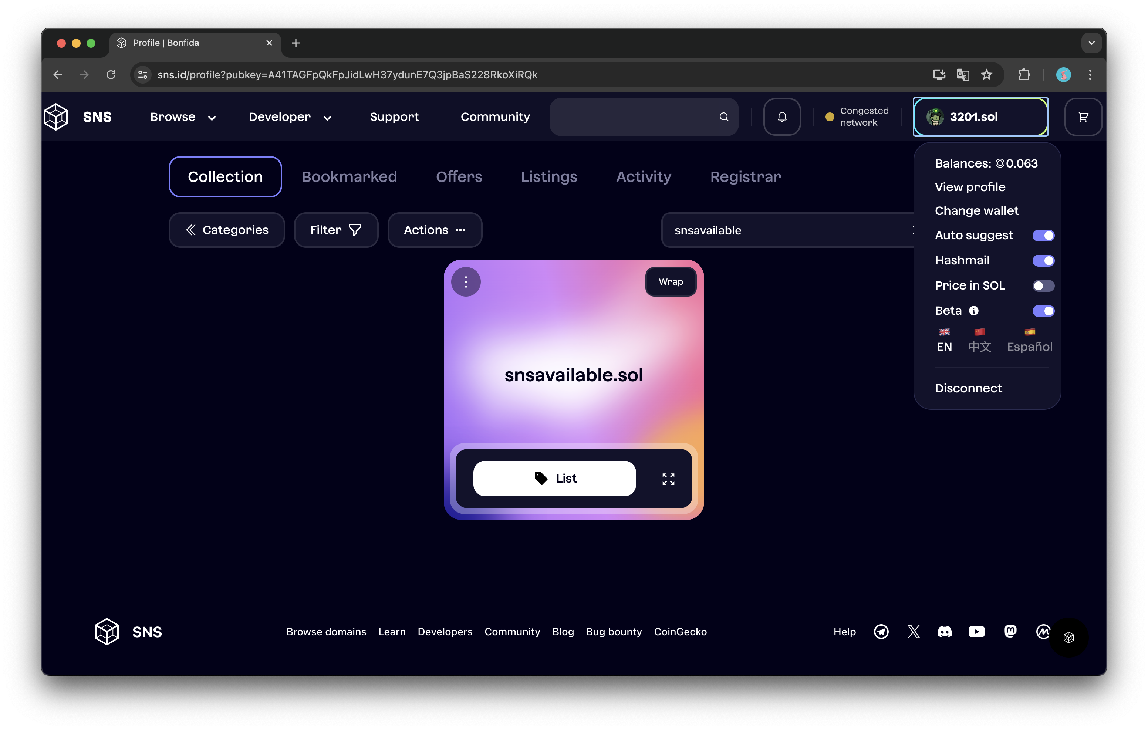Click Disconnect in wallet menu

tap(968, 388)
